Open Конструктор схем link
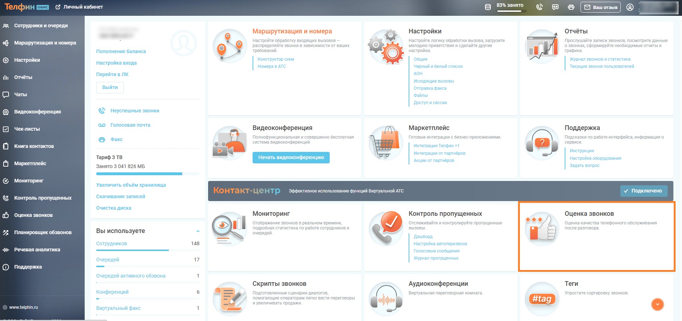 coord(276,59)
